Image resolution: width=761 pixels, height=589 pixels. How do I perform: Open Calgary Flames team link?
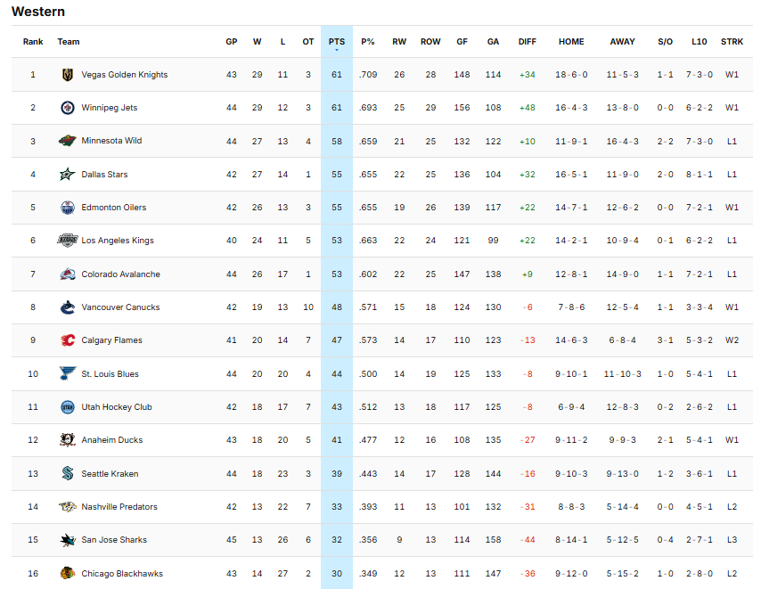[111, 340]
